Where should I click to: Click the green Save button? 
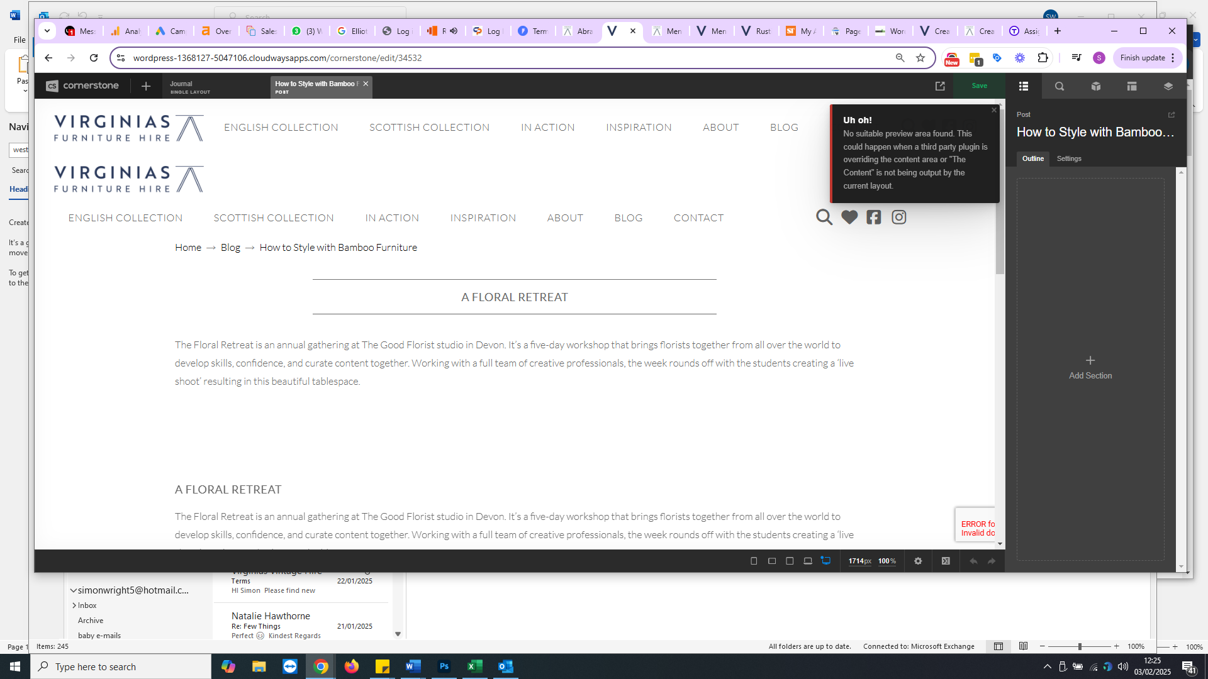click(x=979, y=86)
